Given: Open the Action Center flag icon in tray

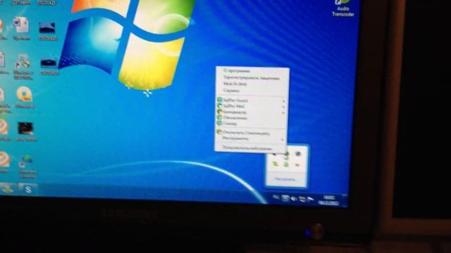Looking at the screenshot, I should click(x=310, y=199).
